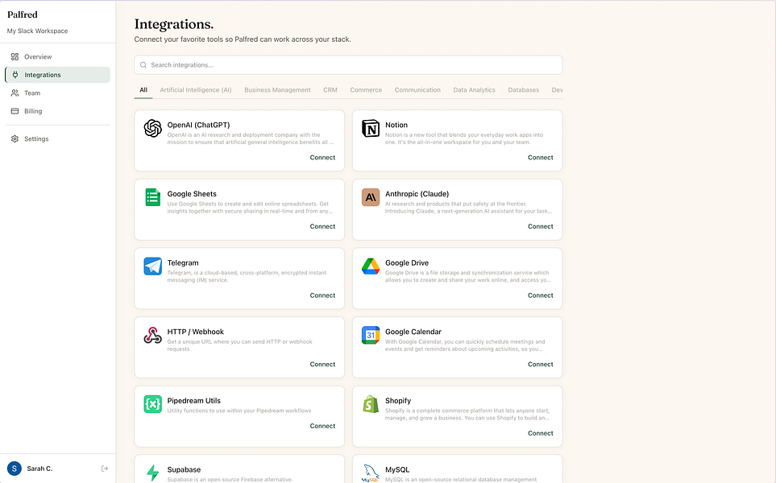Connect the Google Sheets integration
This screenshot has height=483, width=776.
pos(322,226)
